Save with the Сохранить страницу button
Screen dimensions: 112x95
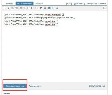coord(15,86)
